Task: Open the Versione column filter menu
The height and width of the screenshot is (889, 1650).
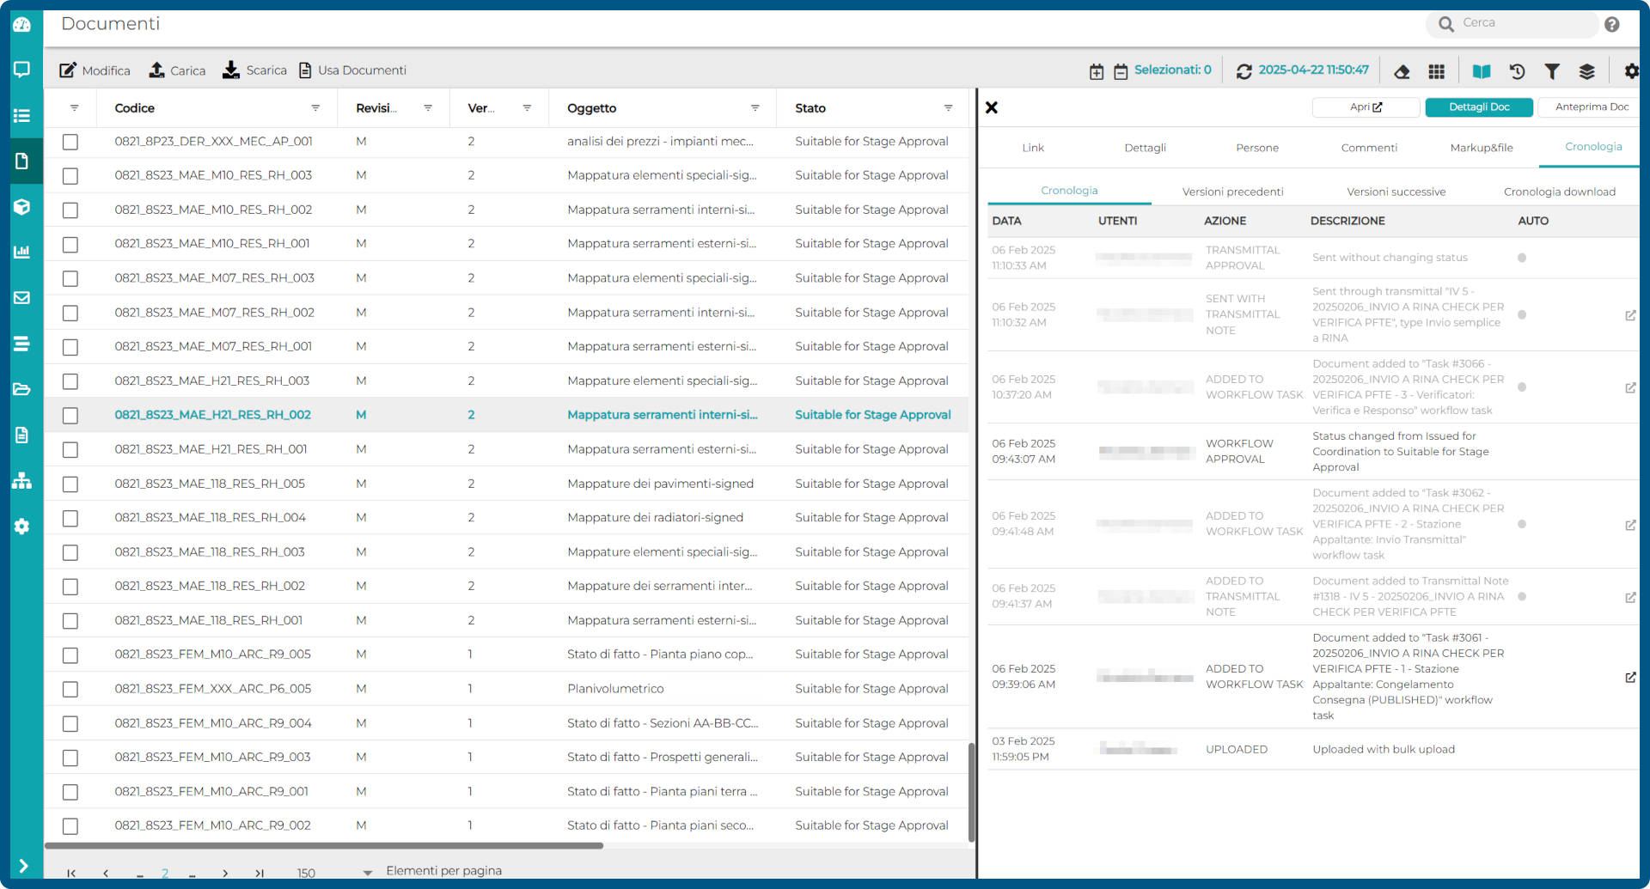Action: [x=527, y=108]
